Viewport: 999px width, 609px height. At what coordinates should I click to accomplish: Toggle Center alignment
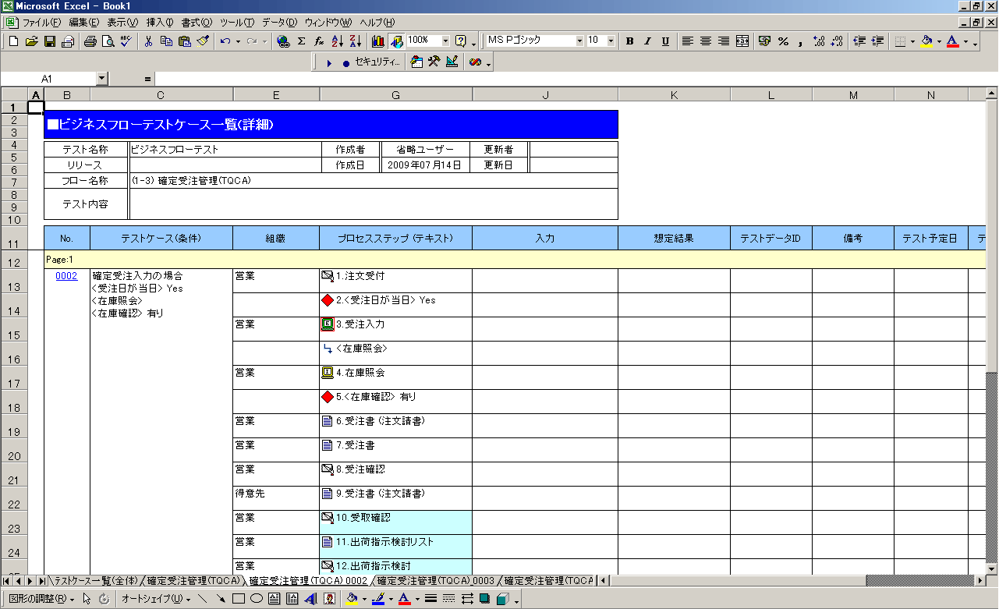point(706,41)
